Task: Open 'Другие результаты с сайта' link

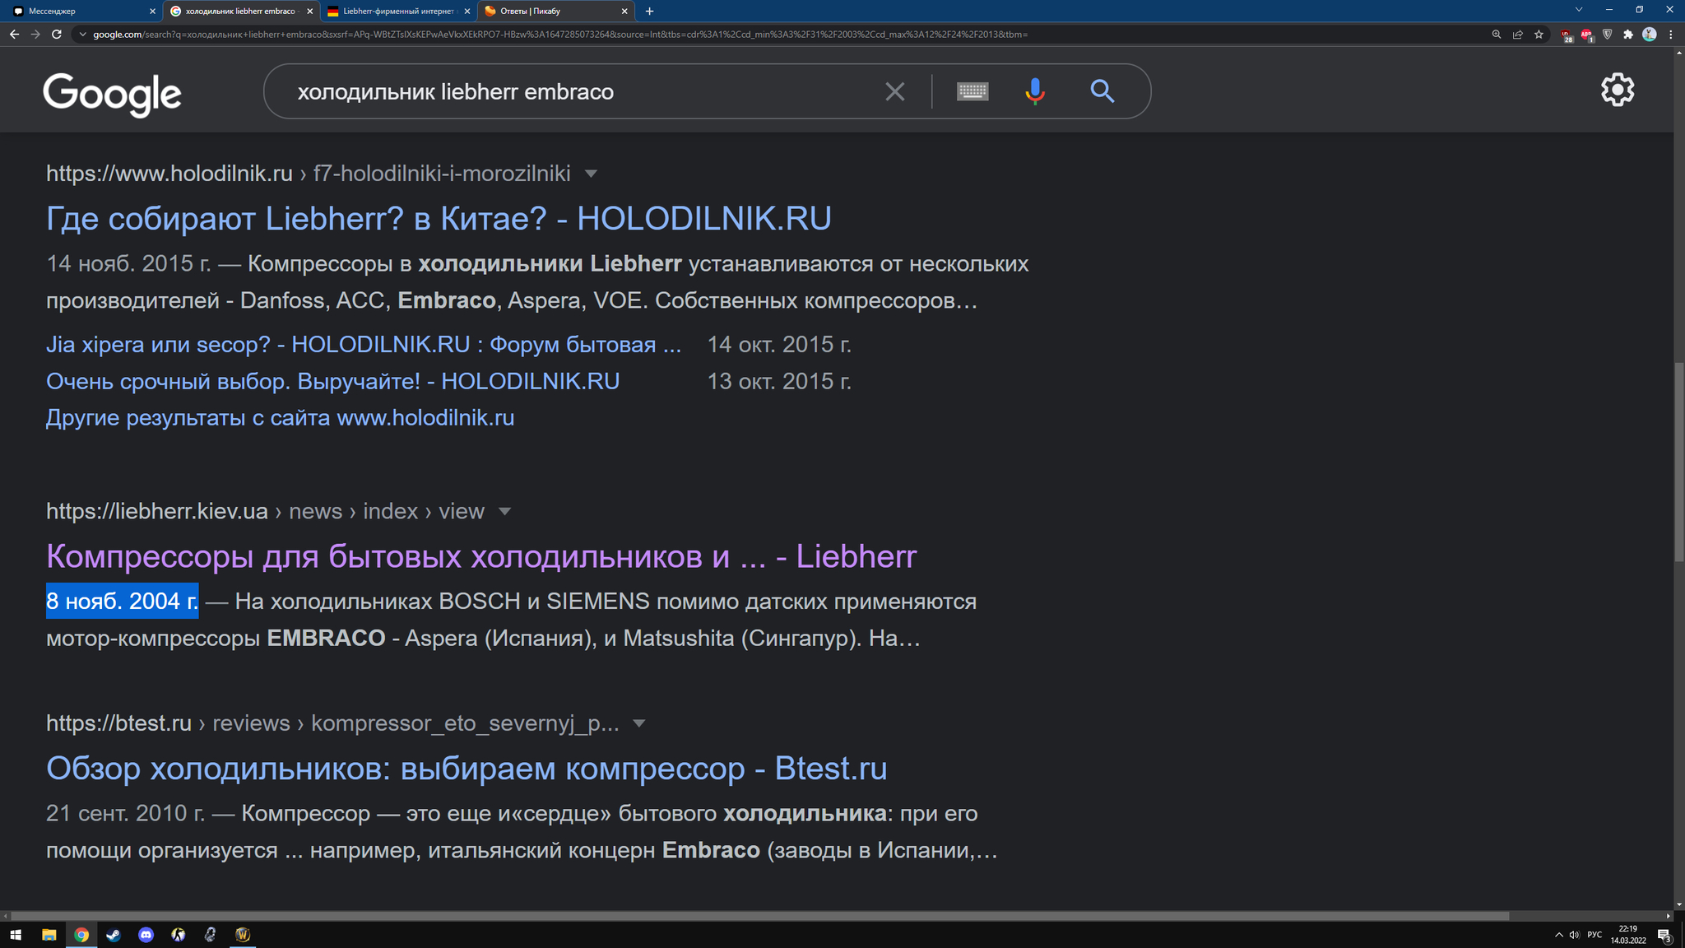Action: click(x=280, y=418)
